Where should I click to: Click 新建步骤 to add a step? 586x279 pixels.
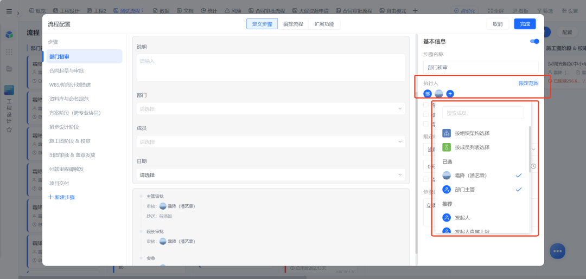pos(62,197)
